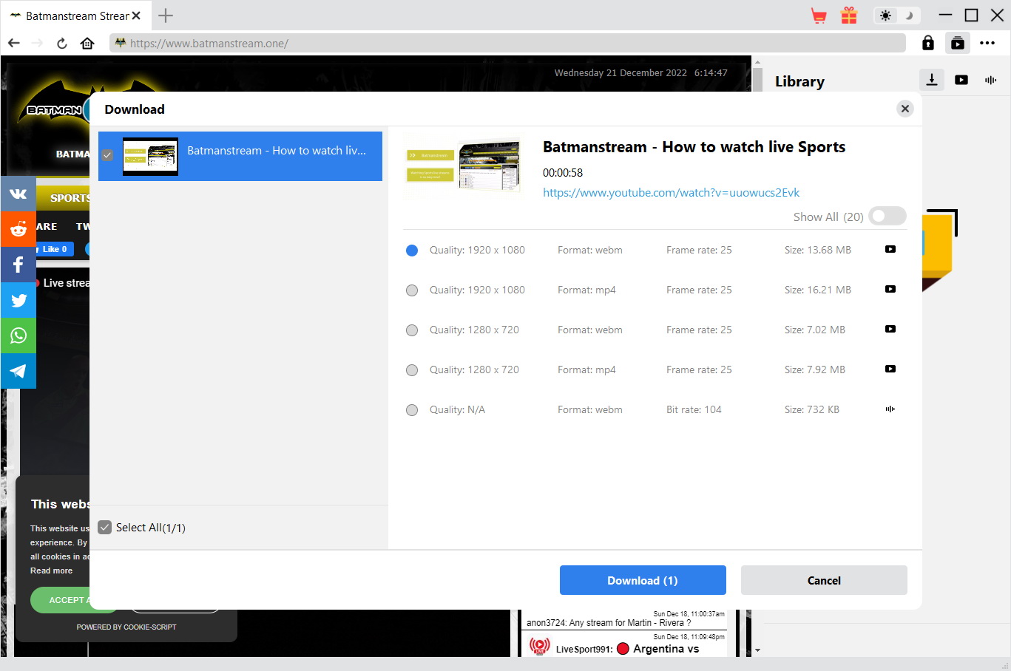Open the media detection icon in address bar

coord(958,43)
